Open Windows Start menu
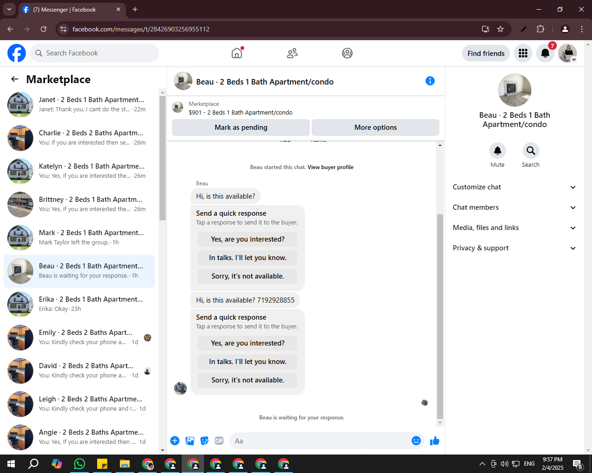The height and width of the screenshot is (473, 592). coord(11,464)
